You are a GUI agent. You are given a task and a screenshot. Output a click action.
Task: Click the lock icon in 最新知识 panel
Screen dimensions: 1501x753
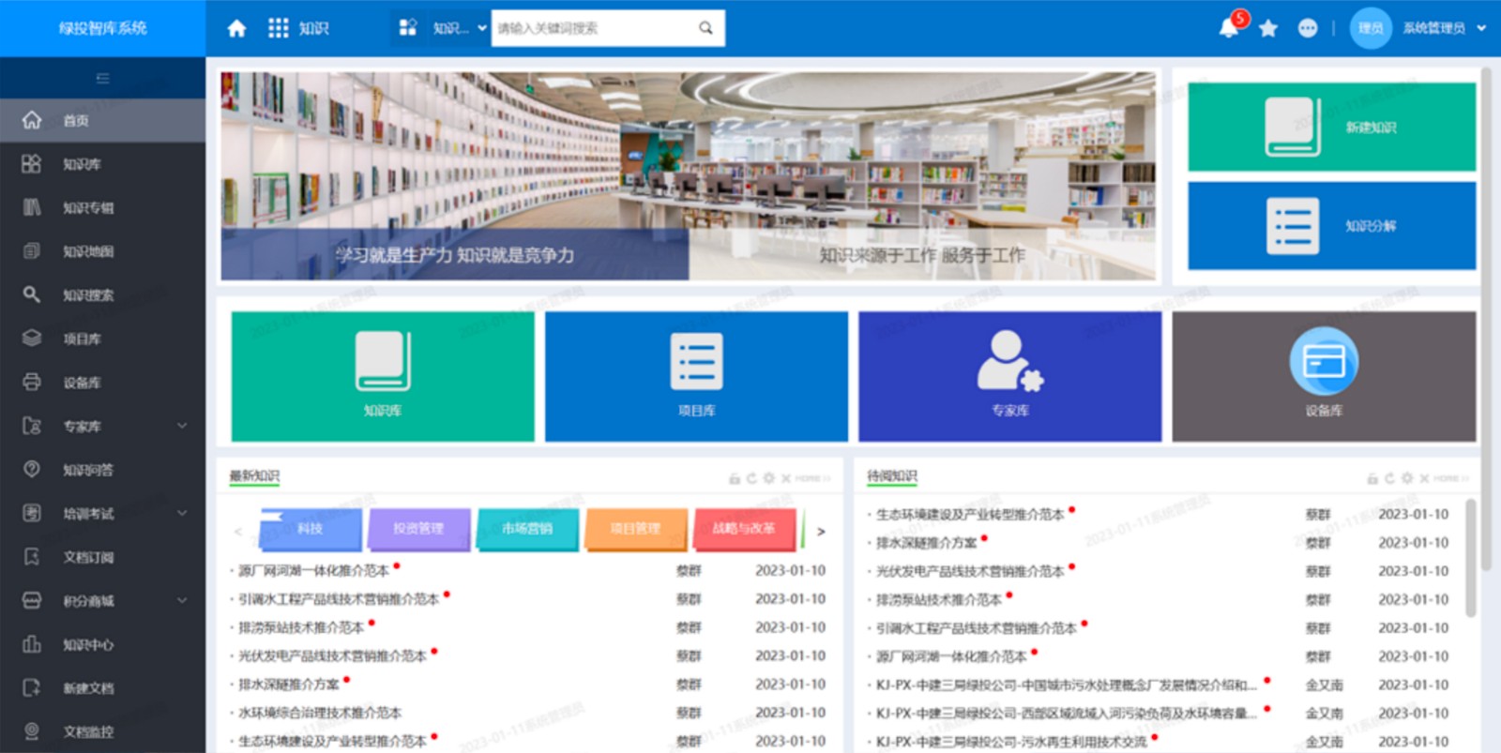click(735, 478)
